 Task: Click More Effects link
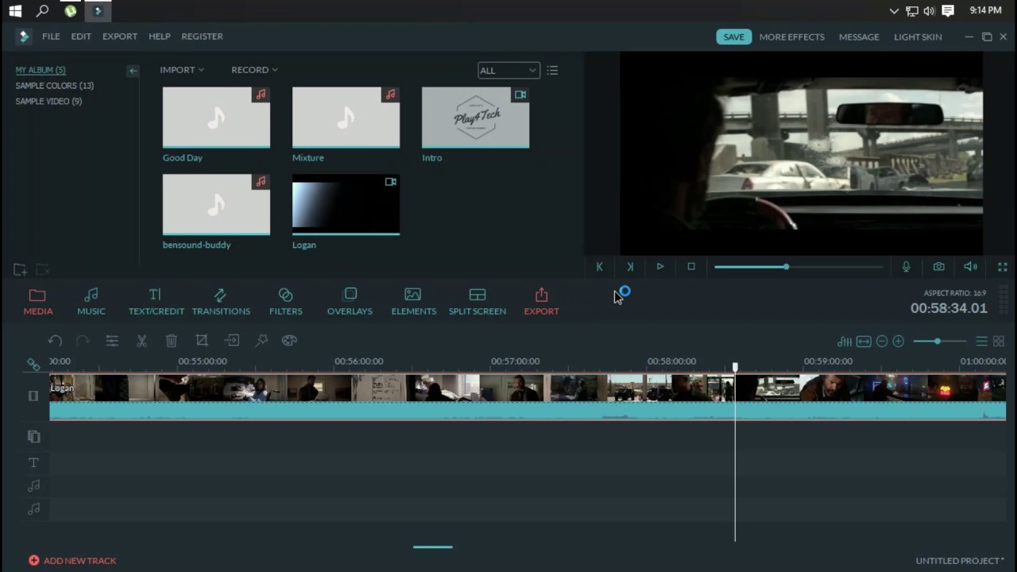pyautogui.click(x=791, y=37)
